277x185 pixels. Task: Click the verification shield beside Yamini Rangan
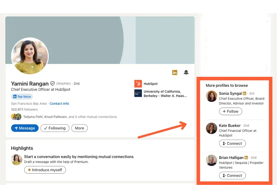[x=52, y=83]
